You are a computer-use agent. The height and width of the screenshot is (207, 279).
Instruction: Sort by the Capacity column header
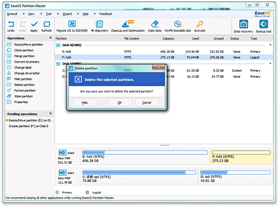click(x=163, y=39)
